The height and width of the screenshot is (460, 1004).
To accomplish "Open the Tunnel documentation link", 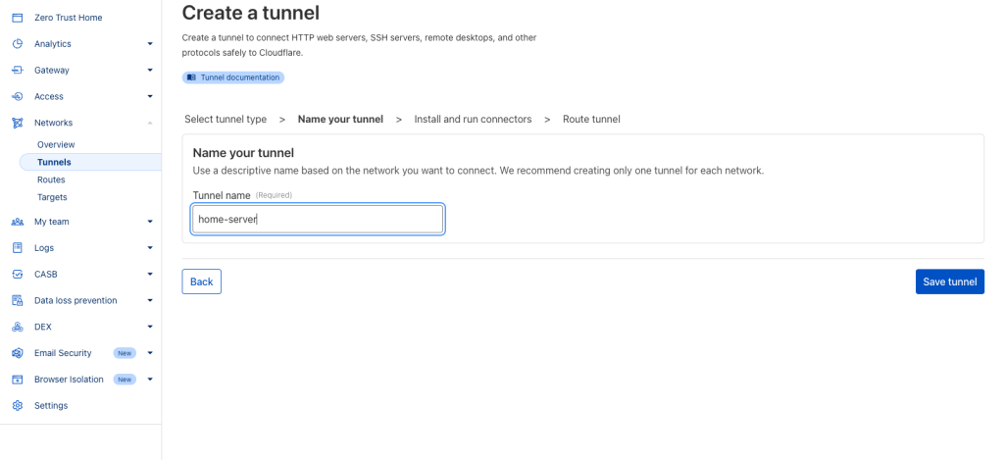I will pyautogui.click(x=233, y=77).
